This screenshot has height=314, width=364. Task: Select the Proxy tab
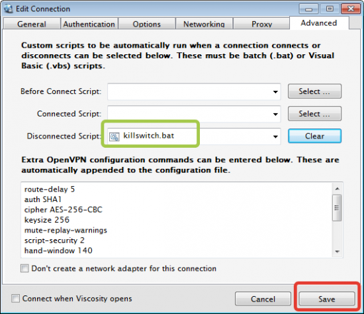point(261,24)
